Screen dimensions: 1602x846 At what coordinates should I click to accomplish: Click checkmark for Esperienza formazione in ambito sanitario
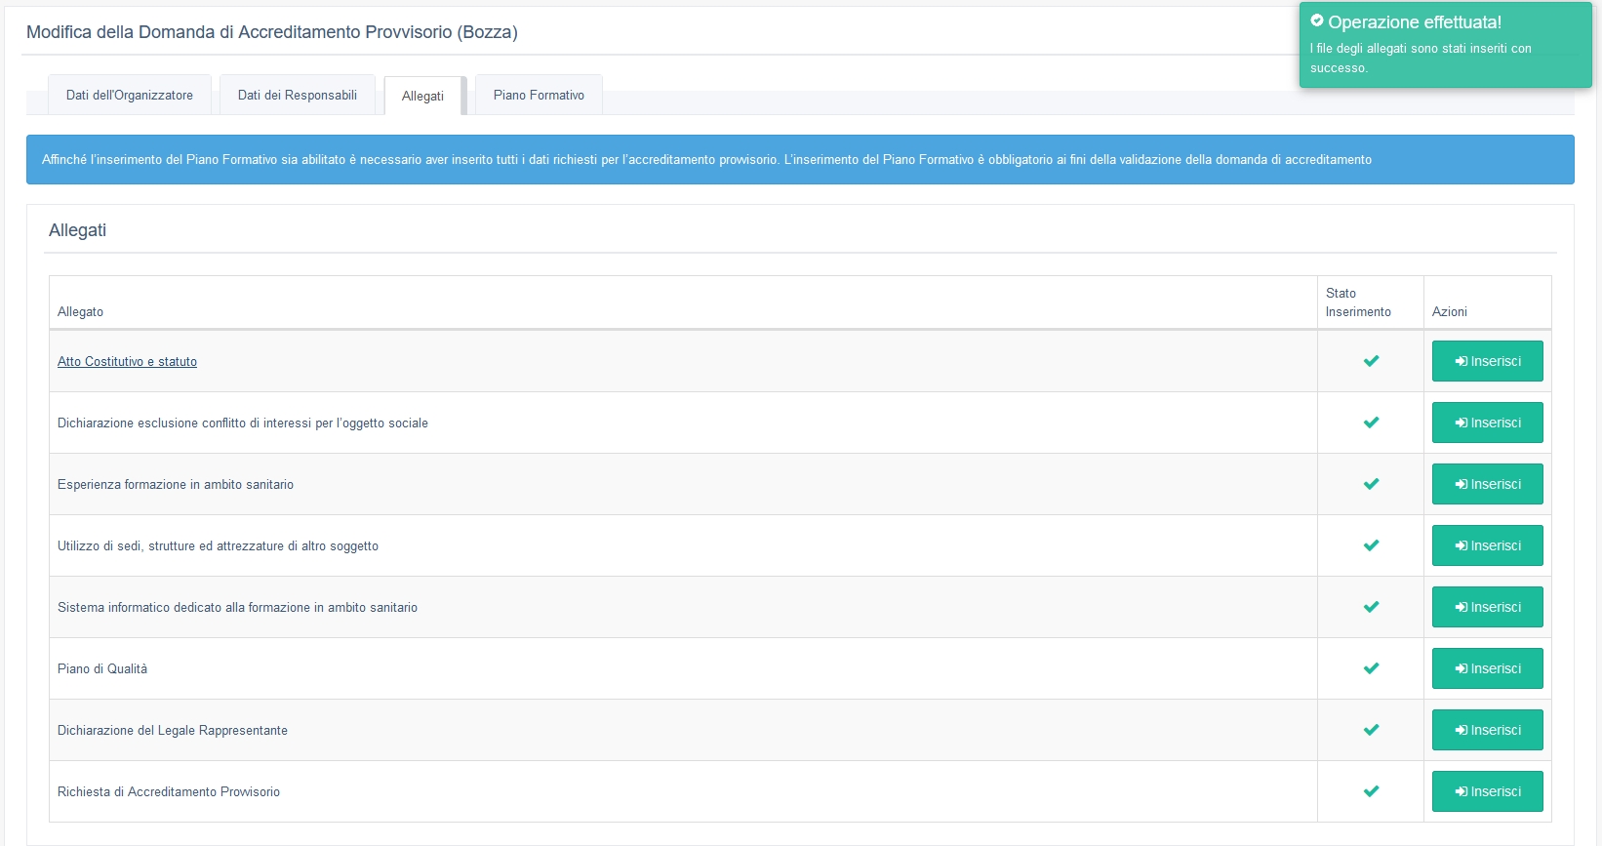point(1371,484)
